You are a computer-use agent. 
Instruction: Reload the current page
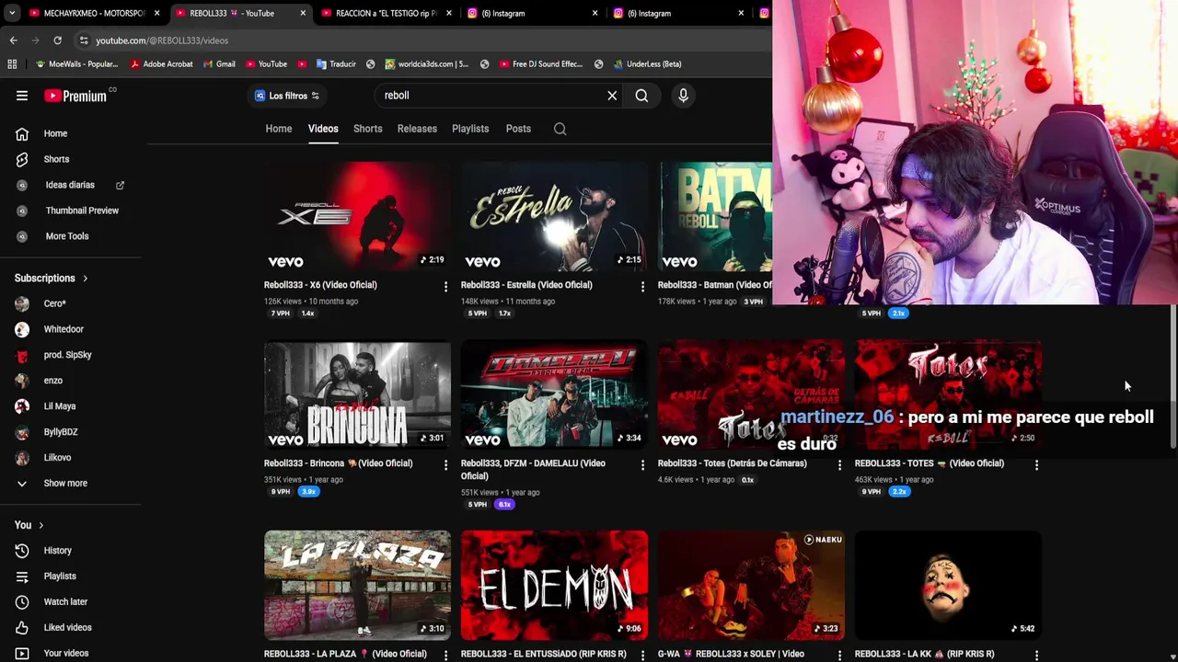(57, 40)
